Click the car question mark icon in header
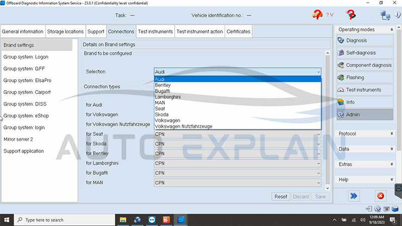This screenshot has width=402, height=226. (318, 15)
